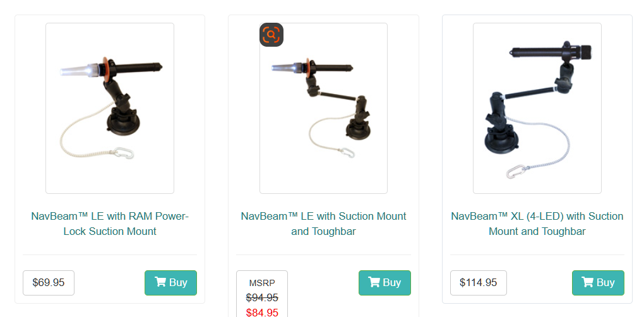Image resolution: width=644 pixels, height=317 pixels.
Task: Click cart icon beside the $69.95 price
Action: (160, 282)
